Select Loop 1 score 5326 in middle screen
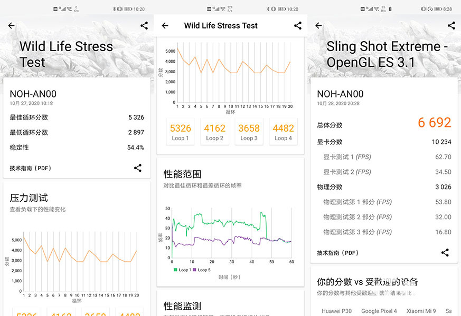 (180, 132)
